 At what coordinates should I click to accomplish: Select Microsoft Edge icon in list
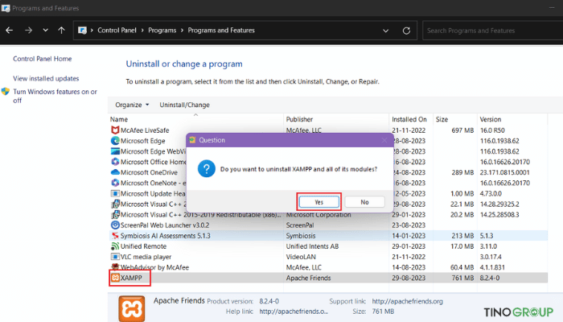[x=115, y=141]
